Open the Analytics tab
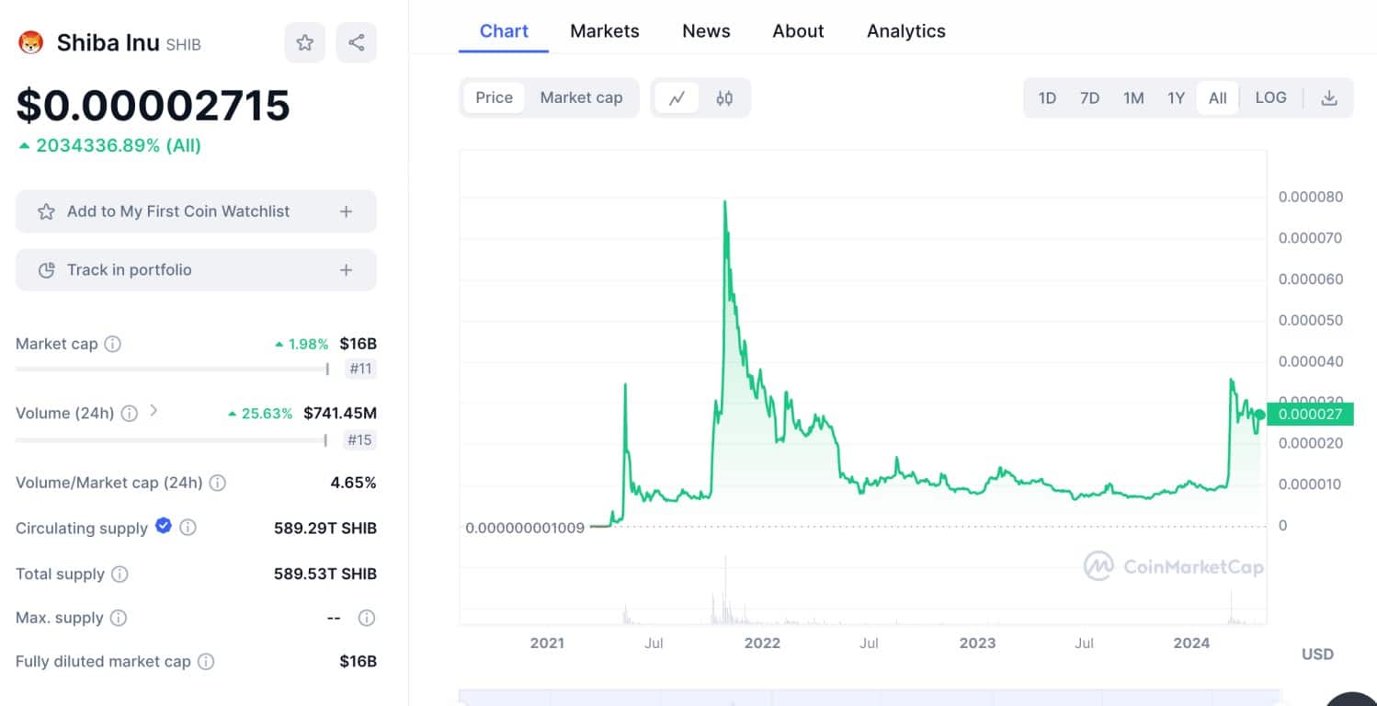 coord(906,30)
